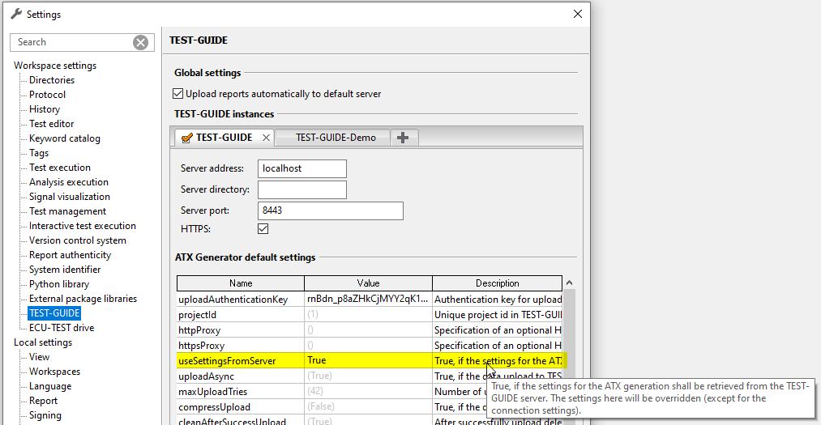This screenshot has height=425, width=821.
Task: Close the Settings dialog window
Action: (577, 14)
